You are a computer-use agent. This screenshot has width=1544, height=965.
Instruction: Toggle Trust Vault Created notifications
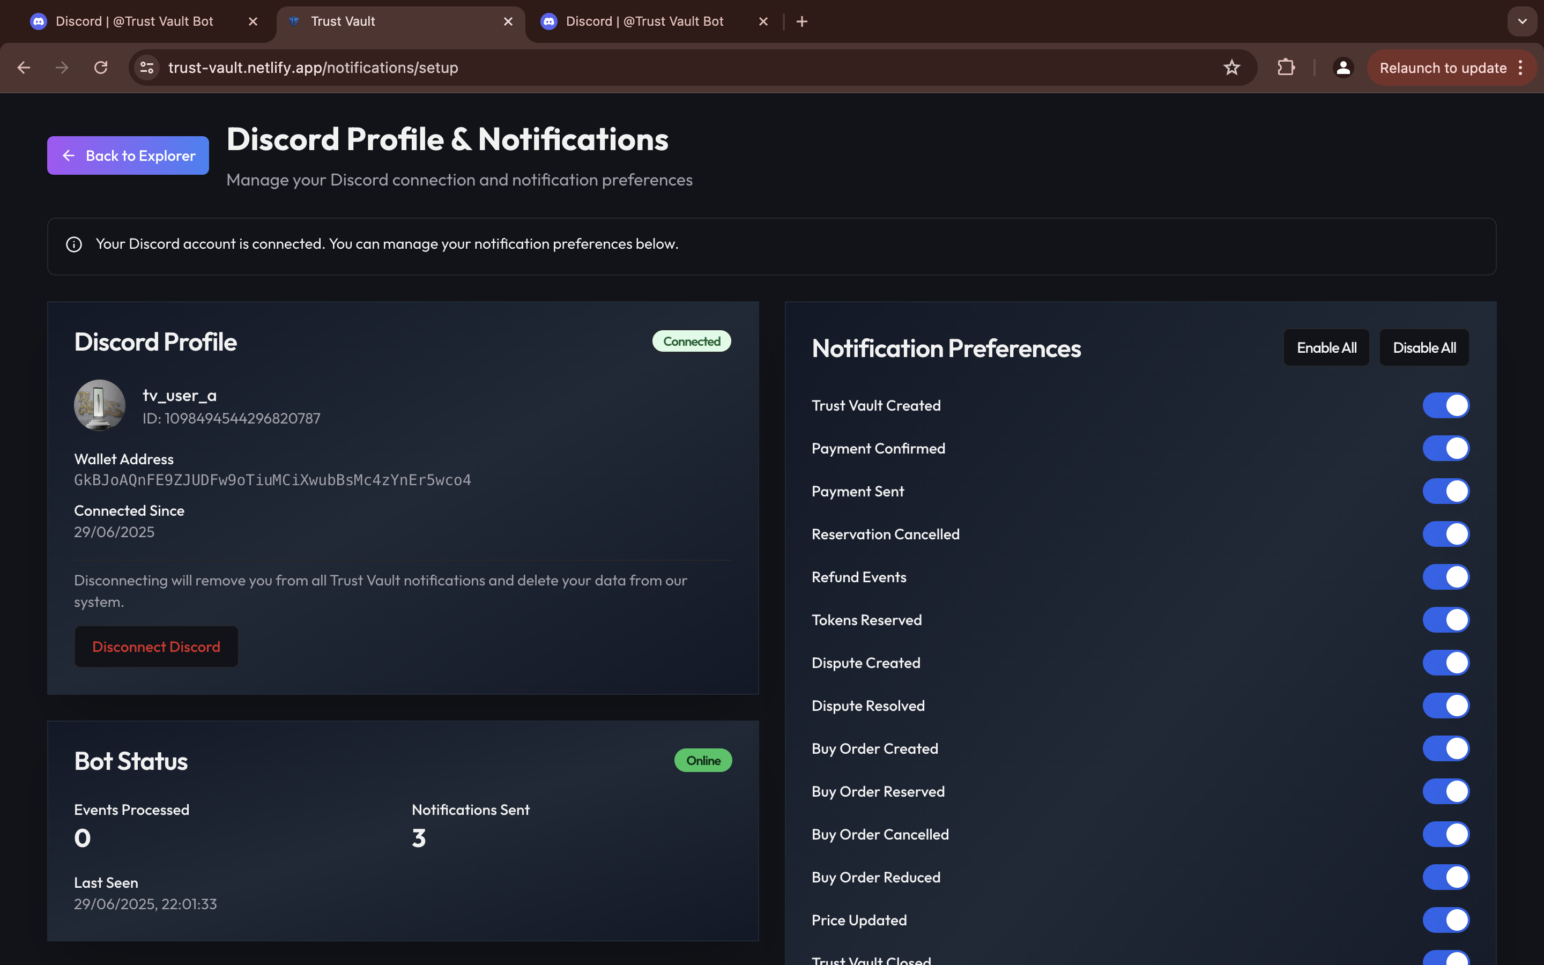click(1446, 405)
